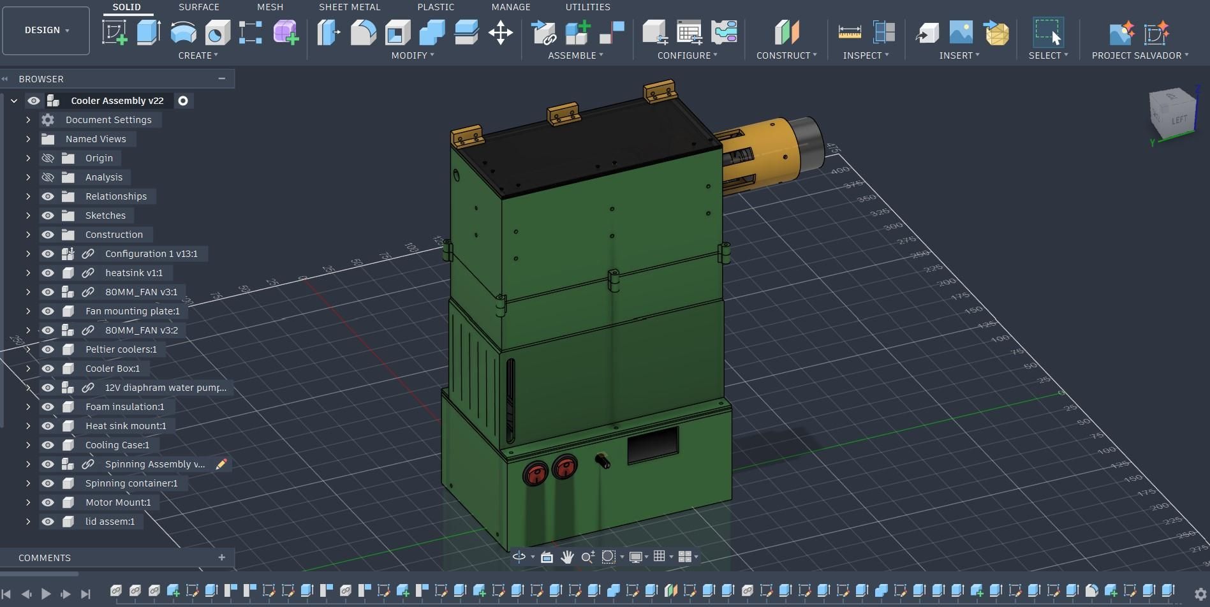Select the Cooling Case:1 tree item
The width and height of the screenshot is (1210, 607).
(117, 445)
